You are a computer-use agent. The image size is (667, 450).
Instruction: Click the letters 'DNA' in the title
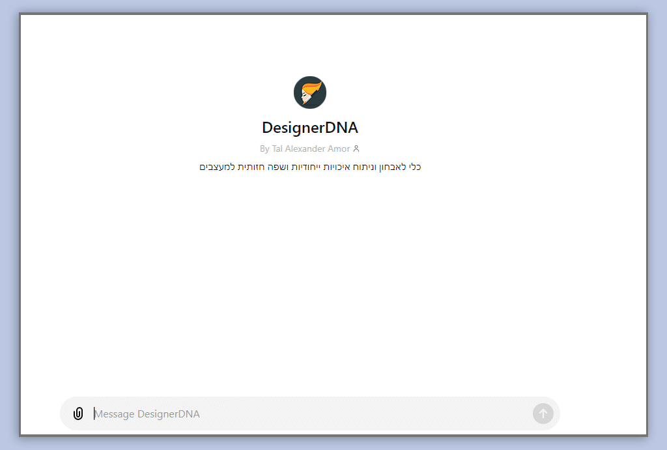click(341, 128)
